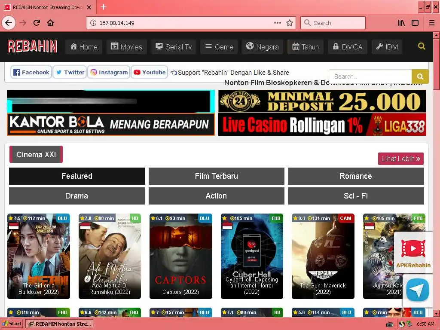Switch to the Romance tab
This screenshot has width=440, height=330.
click(356, 176)
